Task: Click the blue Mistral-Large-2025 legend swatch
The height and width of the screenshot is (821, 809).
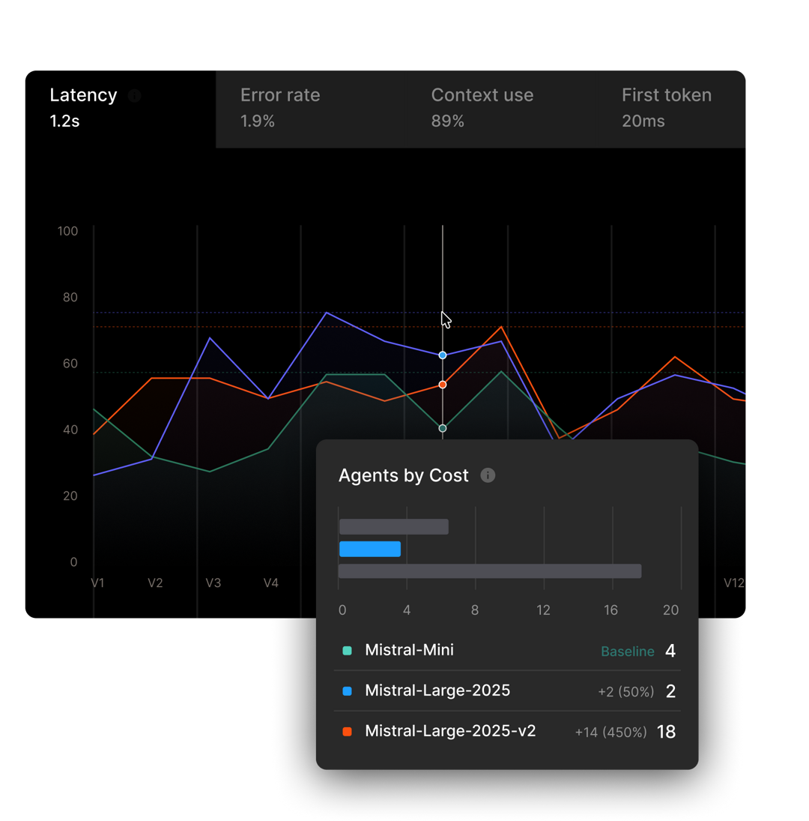Action: [x=347, y=691]
